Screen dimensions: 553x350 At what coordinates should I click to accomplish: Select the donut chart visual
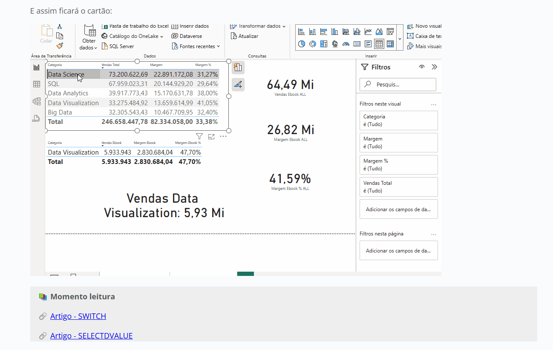[x=313, y=43]
